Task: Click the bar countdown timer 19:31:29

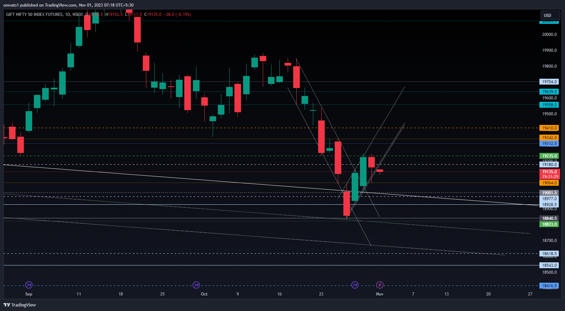Action: (x=549, y=177)
